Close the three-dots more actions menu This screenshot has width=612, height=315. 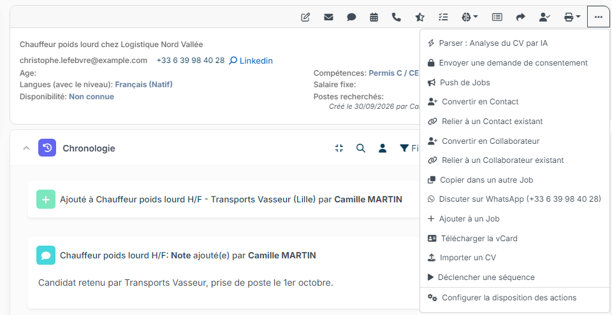click(x=599, y=17)
